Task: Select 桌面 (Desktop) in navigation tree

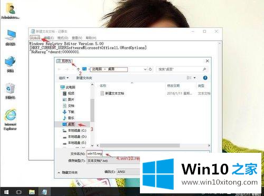Action: (x=69, y=124)
